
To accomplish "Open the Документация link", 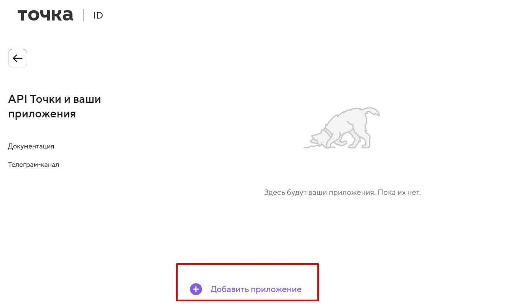I will (31, 146).
